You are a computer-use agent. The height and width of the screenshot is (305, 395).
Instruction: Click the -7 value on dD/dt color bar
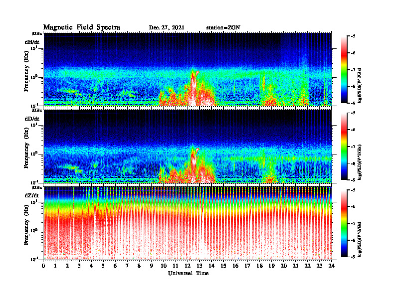(353, 147)
